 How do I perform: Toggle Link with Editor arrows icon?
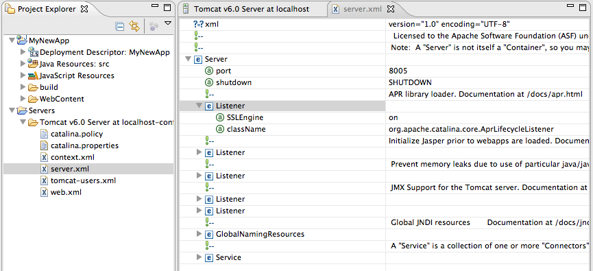(134, 26)
